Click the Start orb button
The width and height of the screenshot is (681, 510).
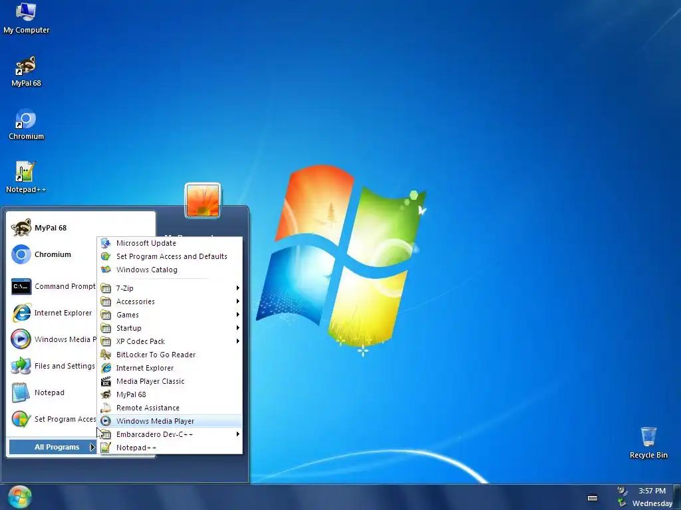click(x=19, y=497)
